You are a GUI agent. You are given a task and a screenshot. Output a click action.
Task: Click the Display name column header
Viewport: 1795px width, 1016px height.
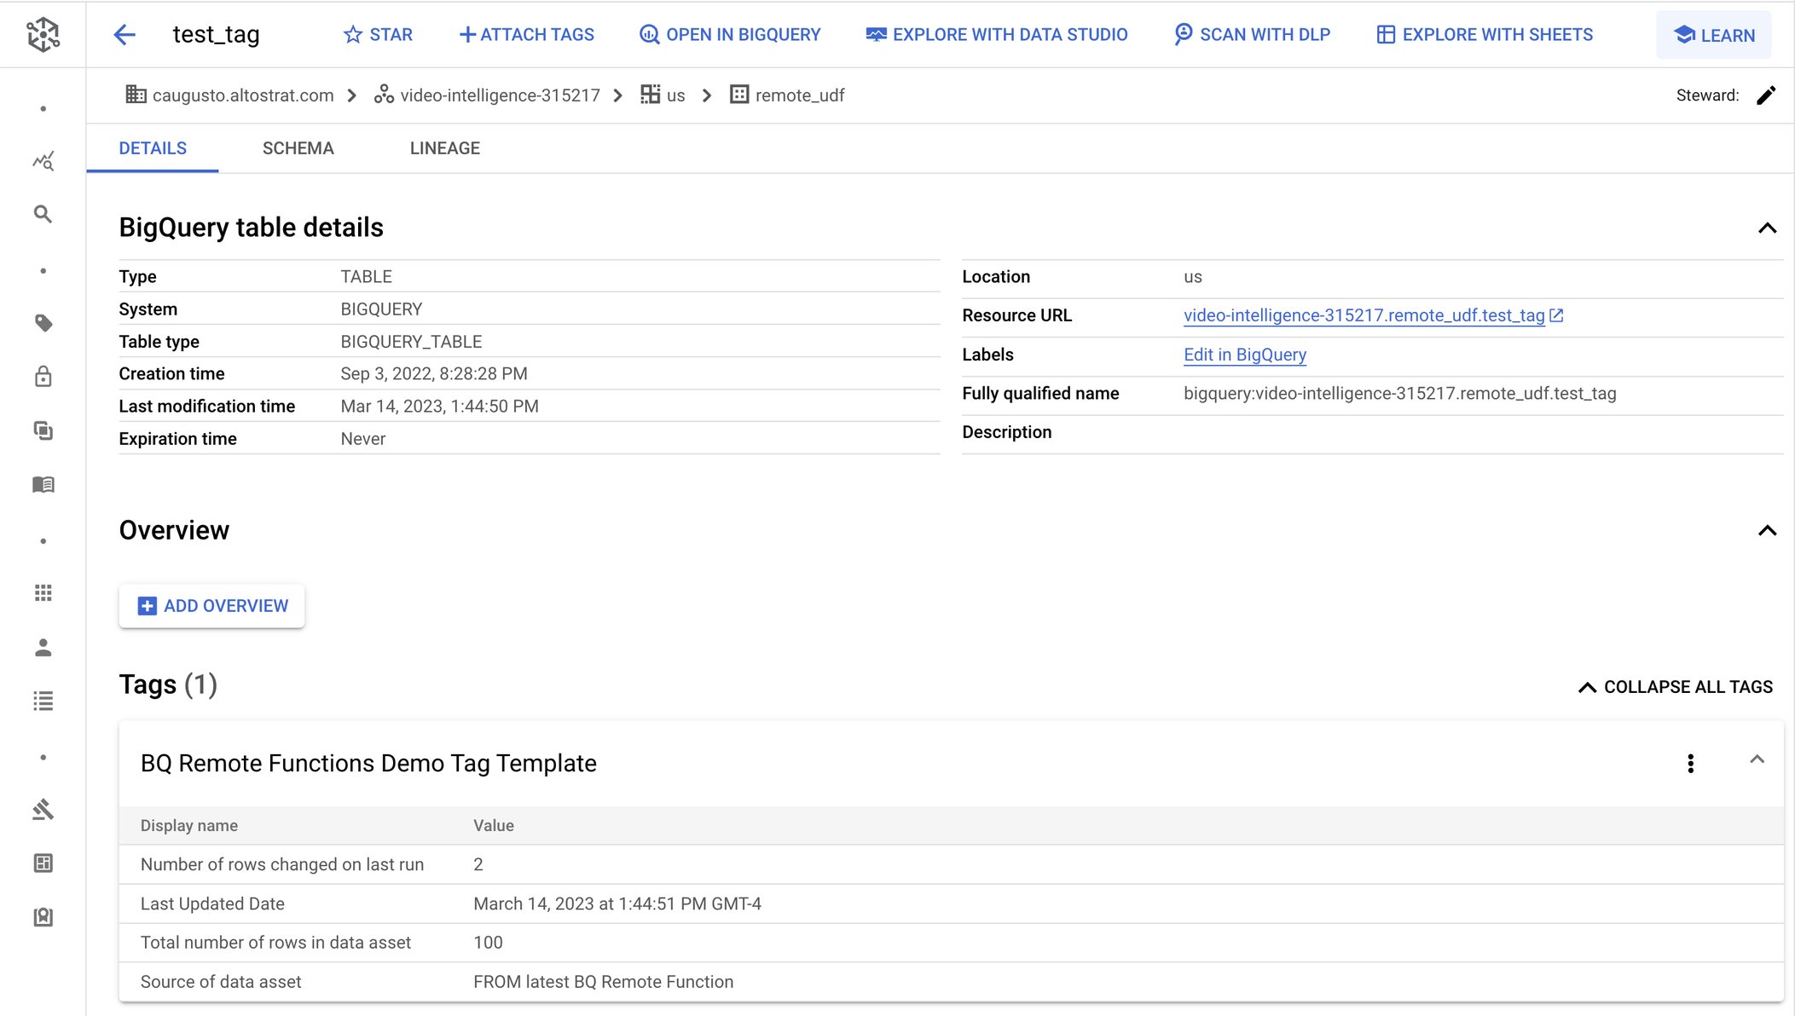click(x=189, y=825)
